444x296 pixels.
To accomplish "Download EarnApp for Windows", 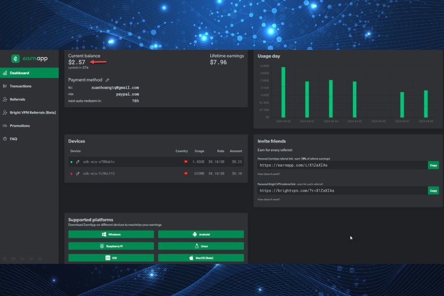I will pos(111,234).
